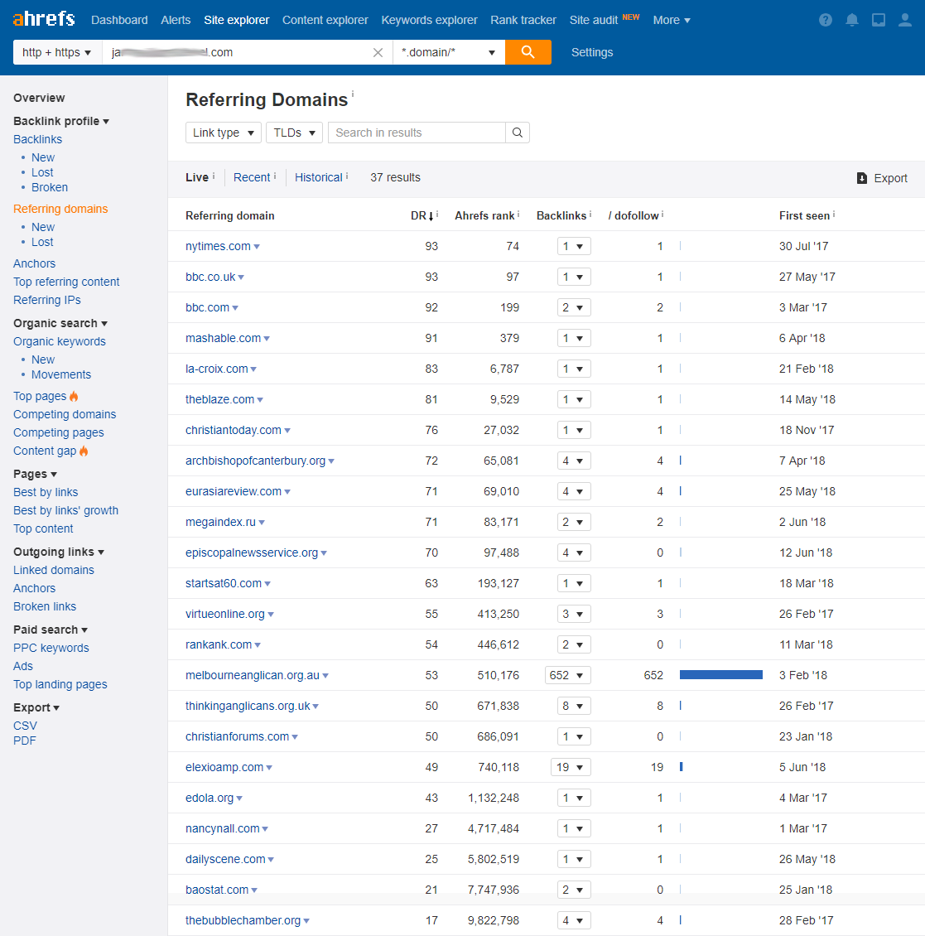This screenshot has width=925, height=936.
Task: Open the archbishopofcanterbury.org domain link
Action: (x=255, y=461)
